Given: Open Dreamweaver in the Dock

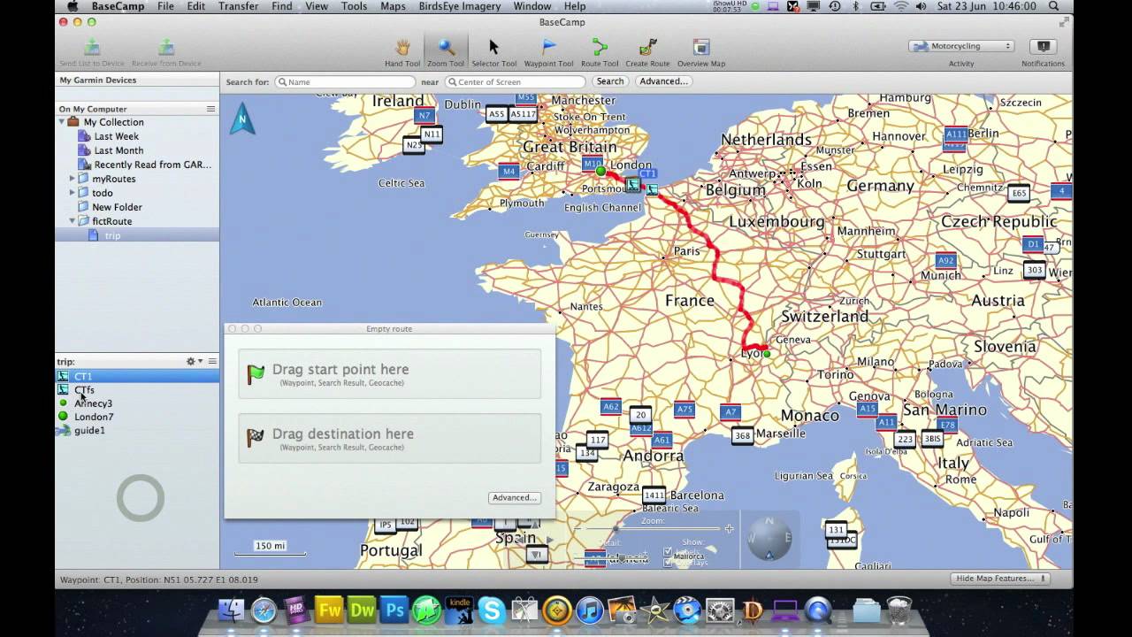Looking at the screenshot, I should [x=362, y=610].
